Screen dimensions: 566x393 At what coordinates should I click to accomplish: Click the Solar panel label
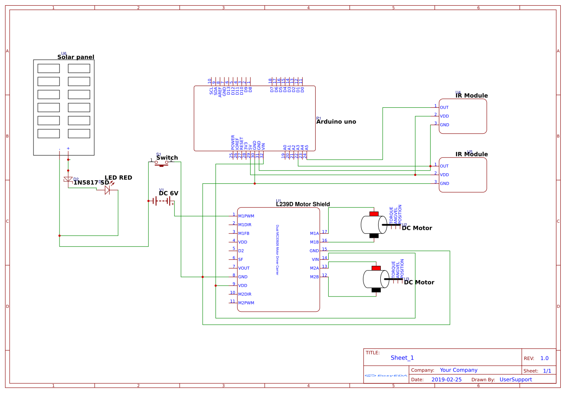76,57
